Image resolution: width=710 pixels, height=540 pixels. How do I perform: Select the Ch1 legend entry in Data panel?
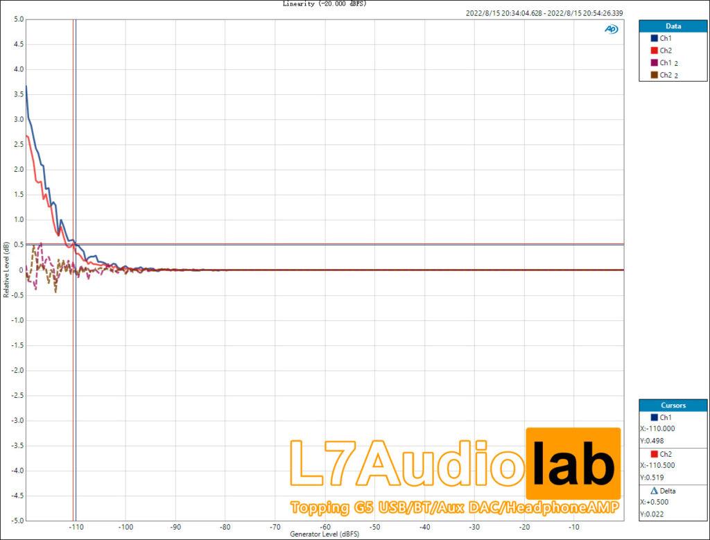point(666,38)
